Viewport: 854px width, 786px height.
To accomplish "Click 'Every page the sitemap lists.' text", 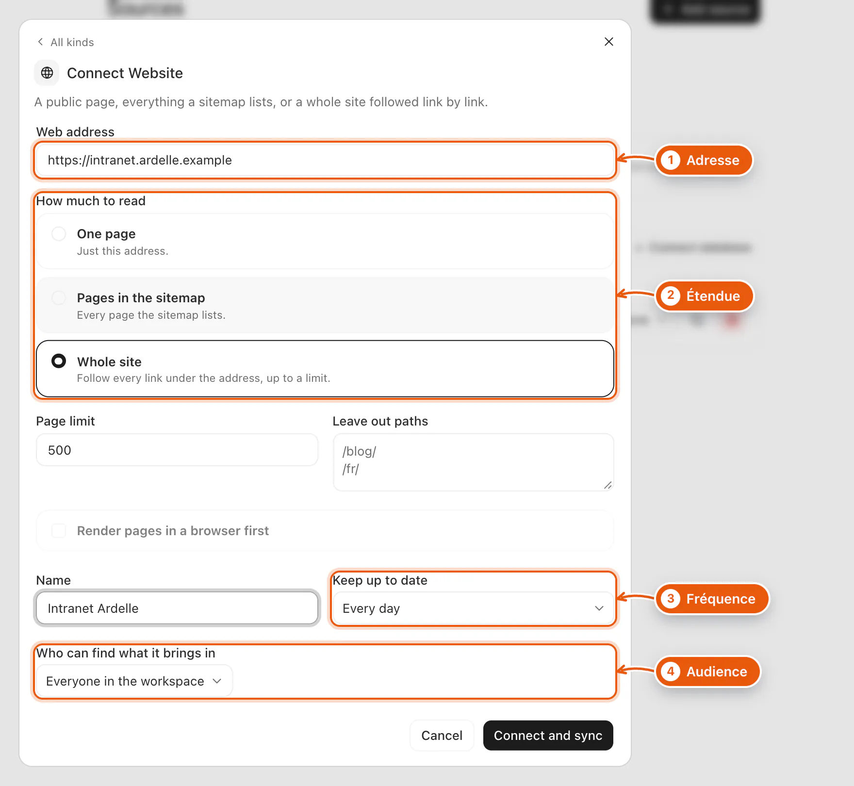I will pos(151,315).
